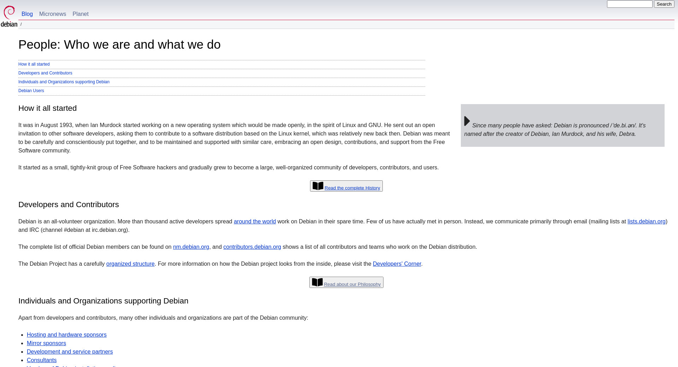Follow the 'organized structure' link
The height and width of the screenshot is (367, 678).
130,264
